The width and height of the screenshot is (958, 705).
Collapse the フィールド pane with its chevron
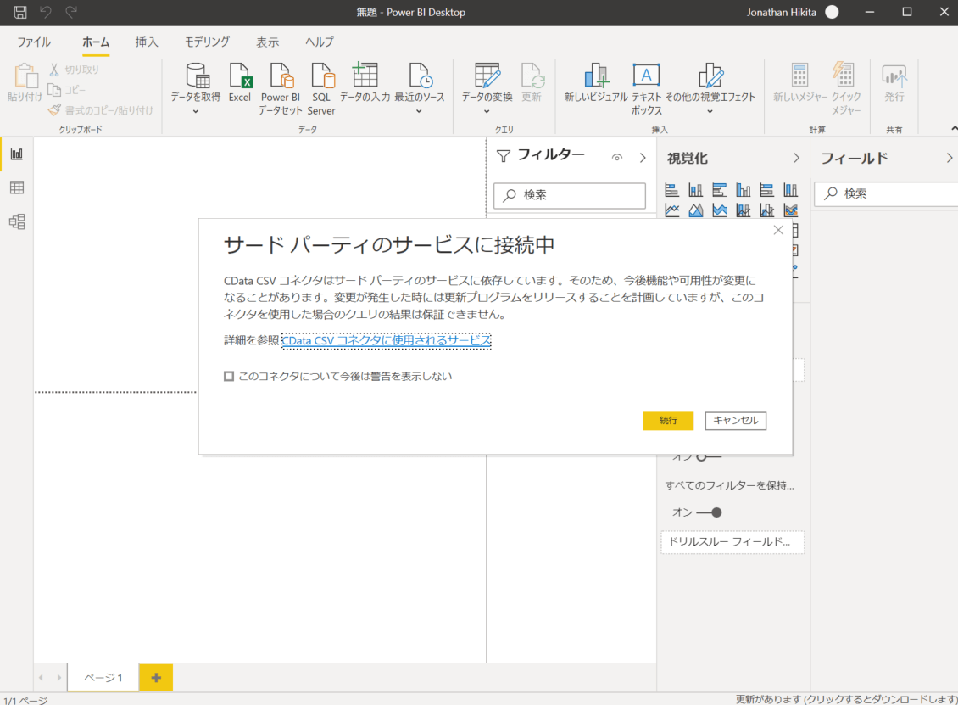tap(950, 158)
